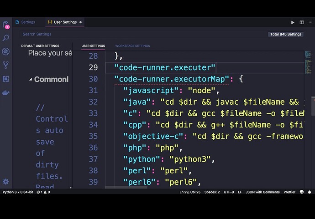Open the Manage gear icon
Screen dimensions: 315x219
click(6, 182)
